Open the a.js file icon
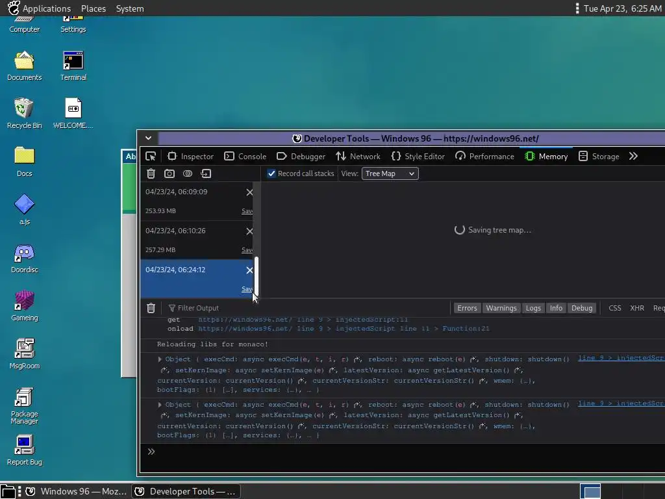 [25, 209]
